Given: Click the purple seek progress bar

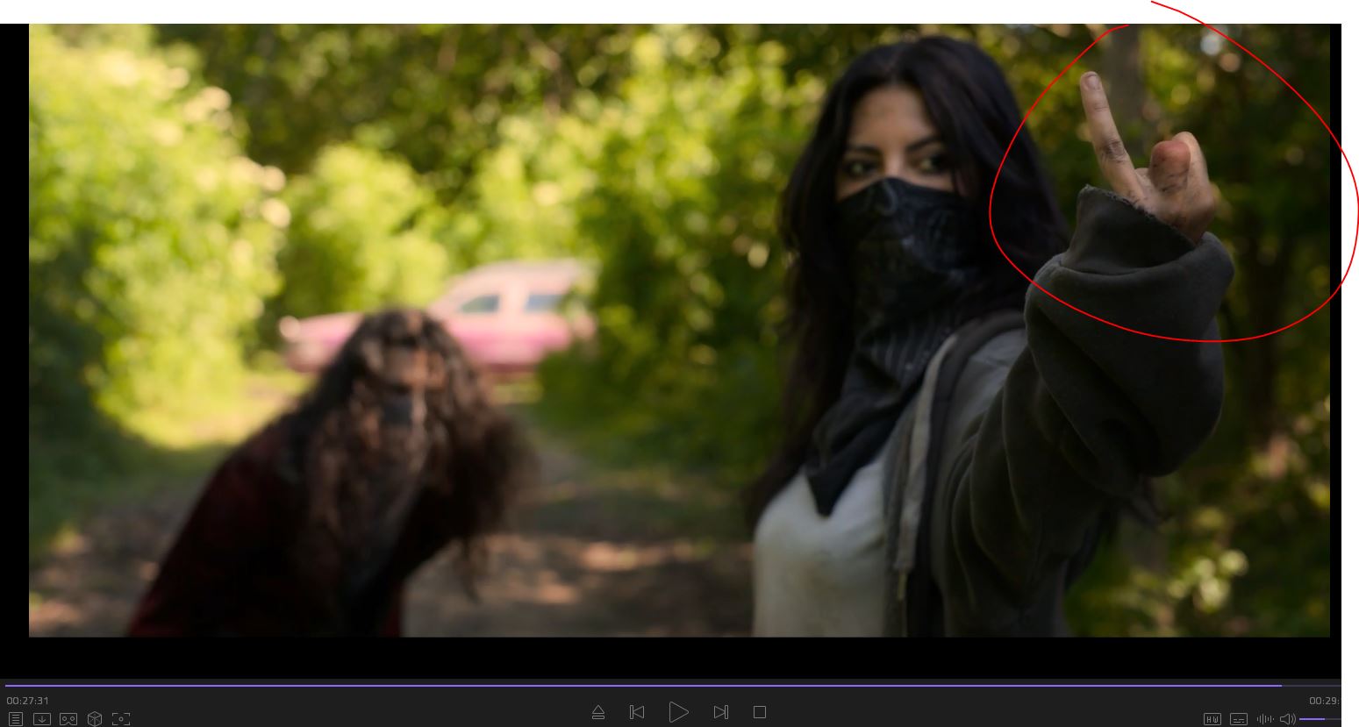Looking at the screenshot, I should point(614,685).
